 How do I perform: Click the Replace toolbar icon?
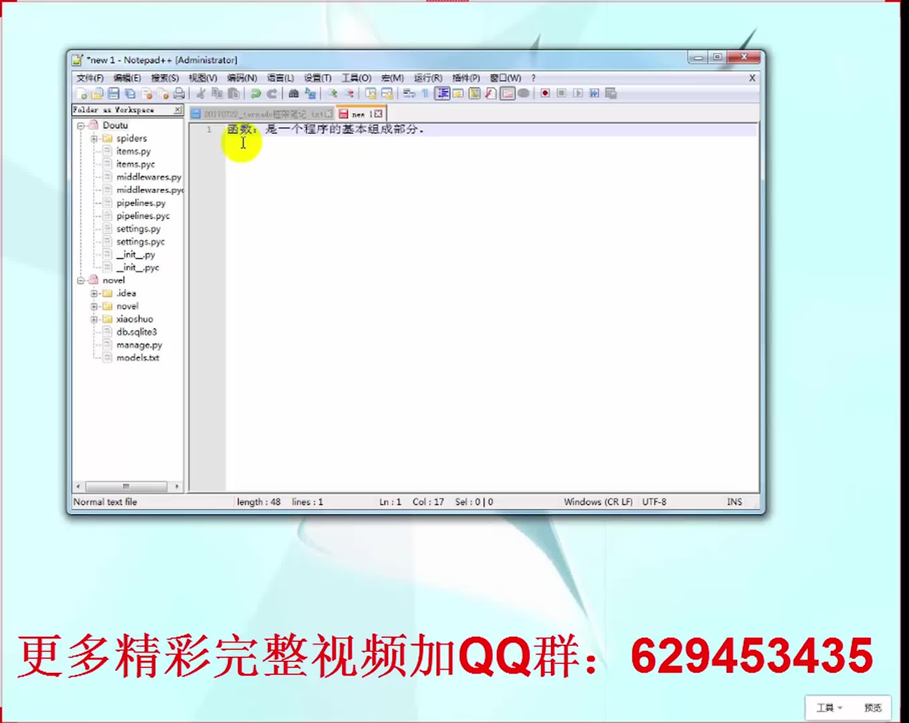pos(311,94)
